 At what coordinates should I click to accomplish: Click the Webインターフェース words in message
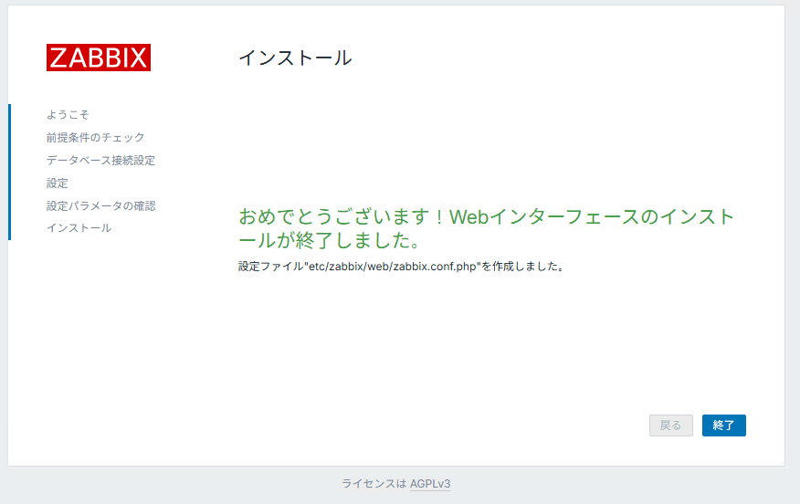click(x=548, y=217)
